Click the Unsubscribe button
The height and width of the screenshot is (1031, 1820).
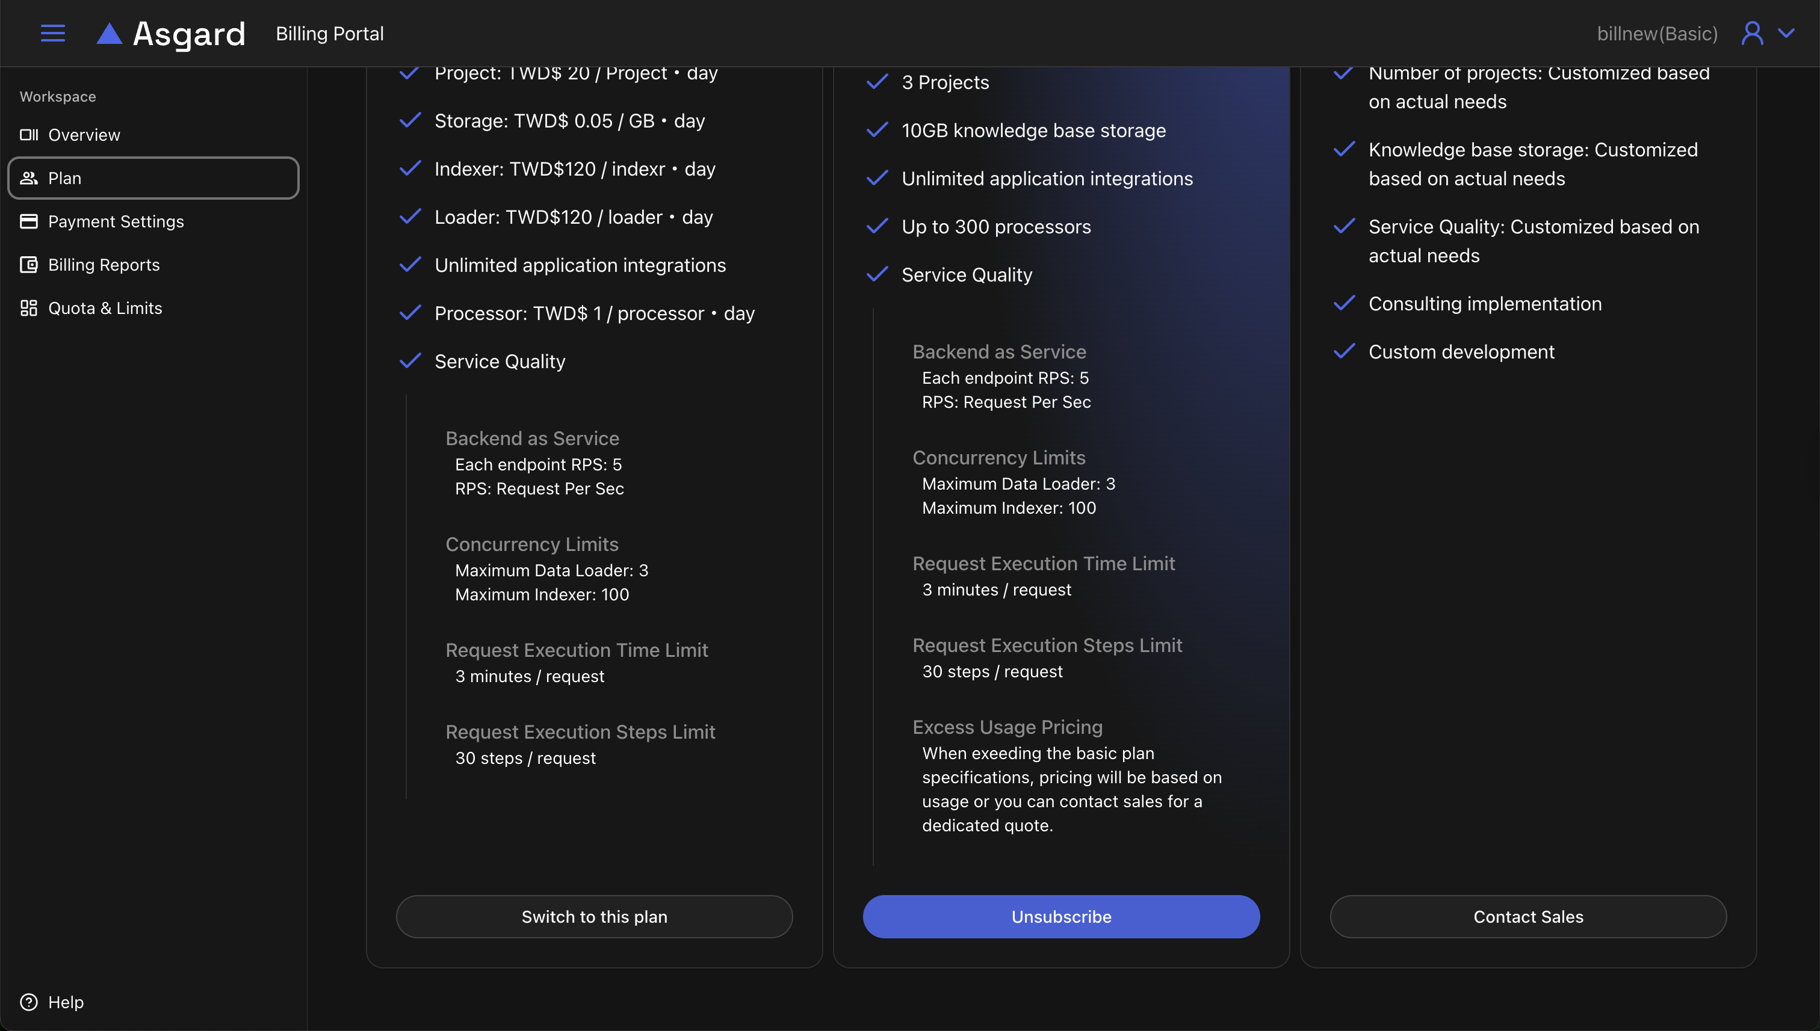pyautogui.click(x=1060, y=916)
